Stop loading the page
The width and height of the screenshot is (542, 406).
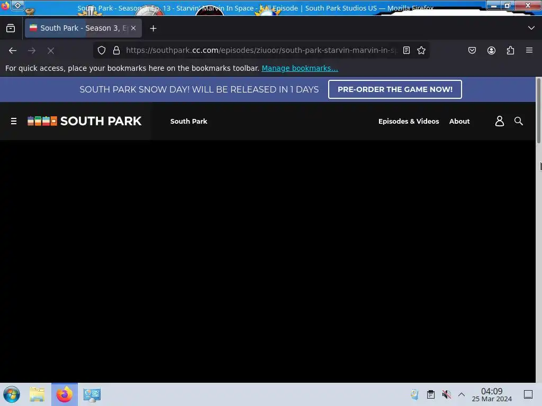[51, 51]
